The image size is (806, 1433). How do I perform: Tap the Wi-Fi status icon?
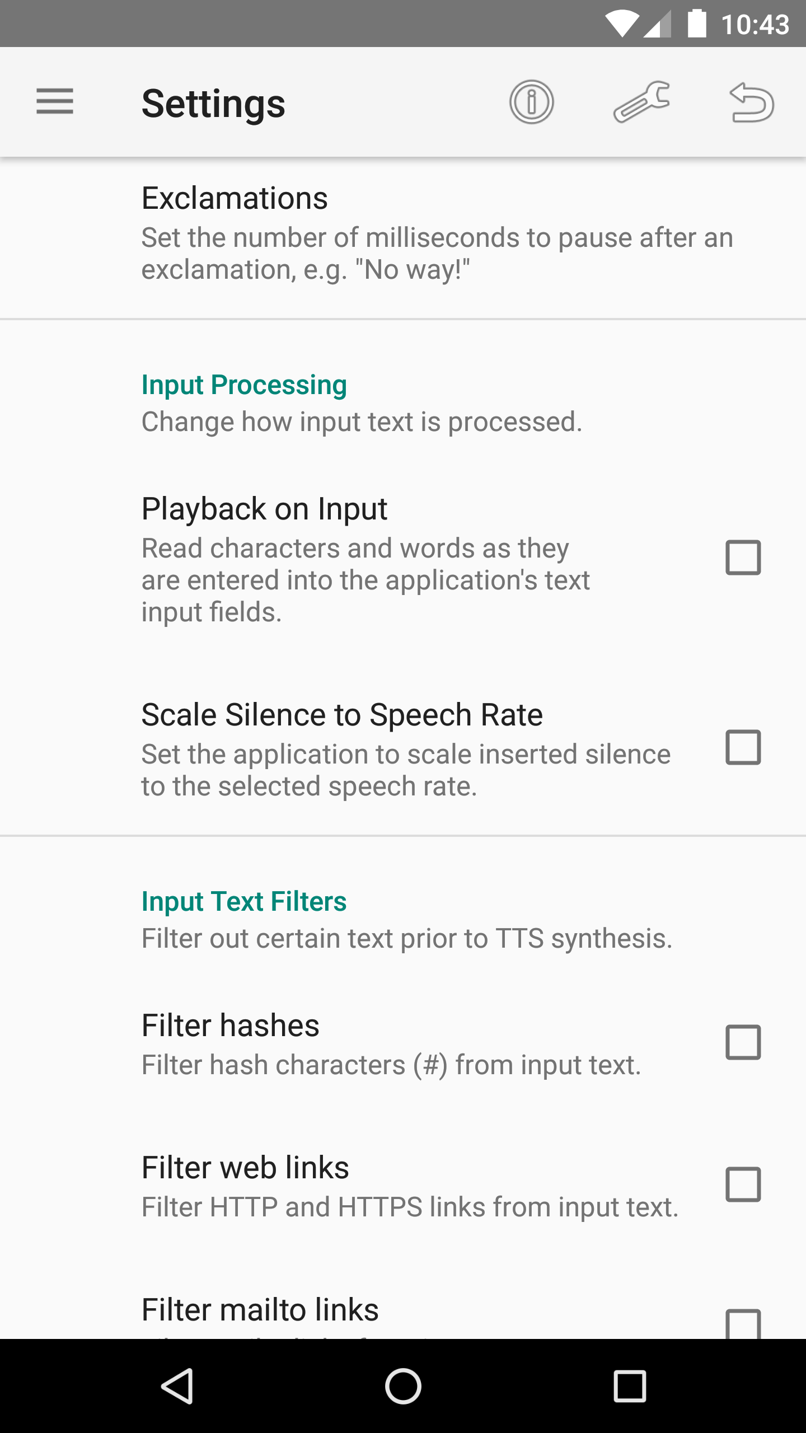(621, 24)
